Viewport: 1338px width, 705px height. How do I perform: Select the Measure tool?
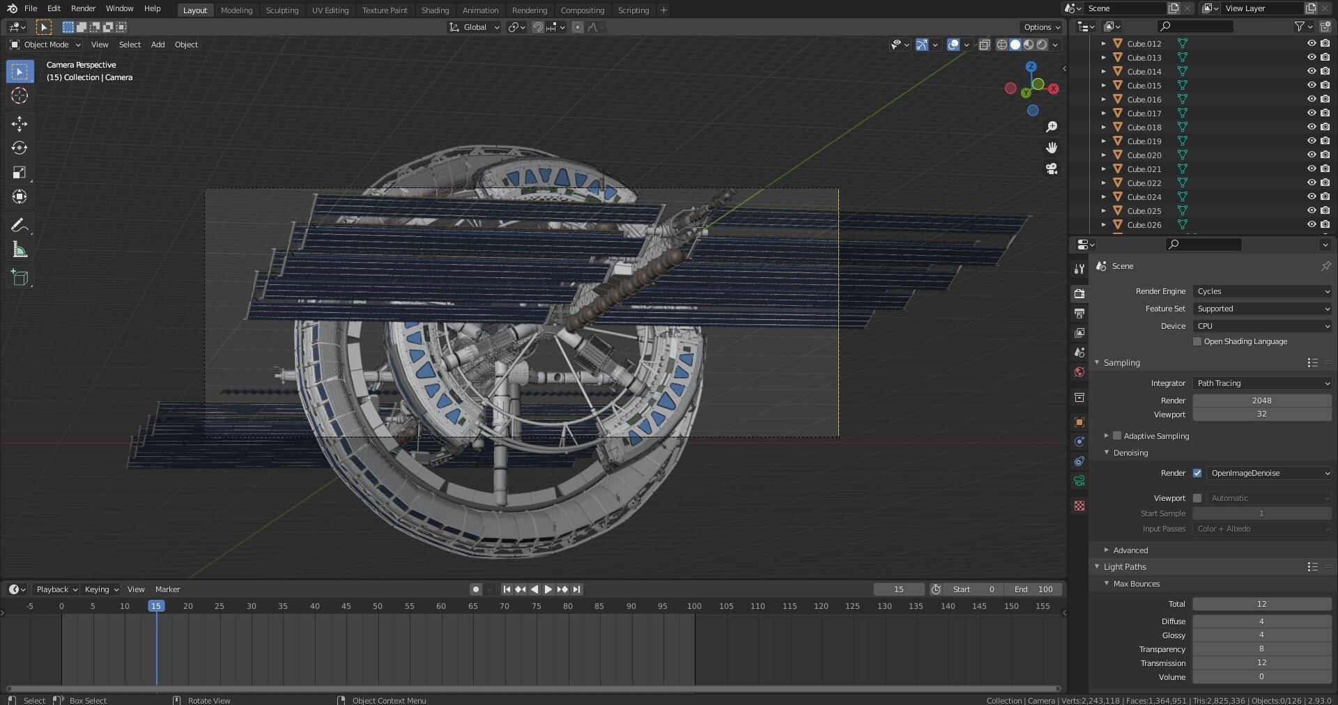click(20, 249)
